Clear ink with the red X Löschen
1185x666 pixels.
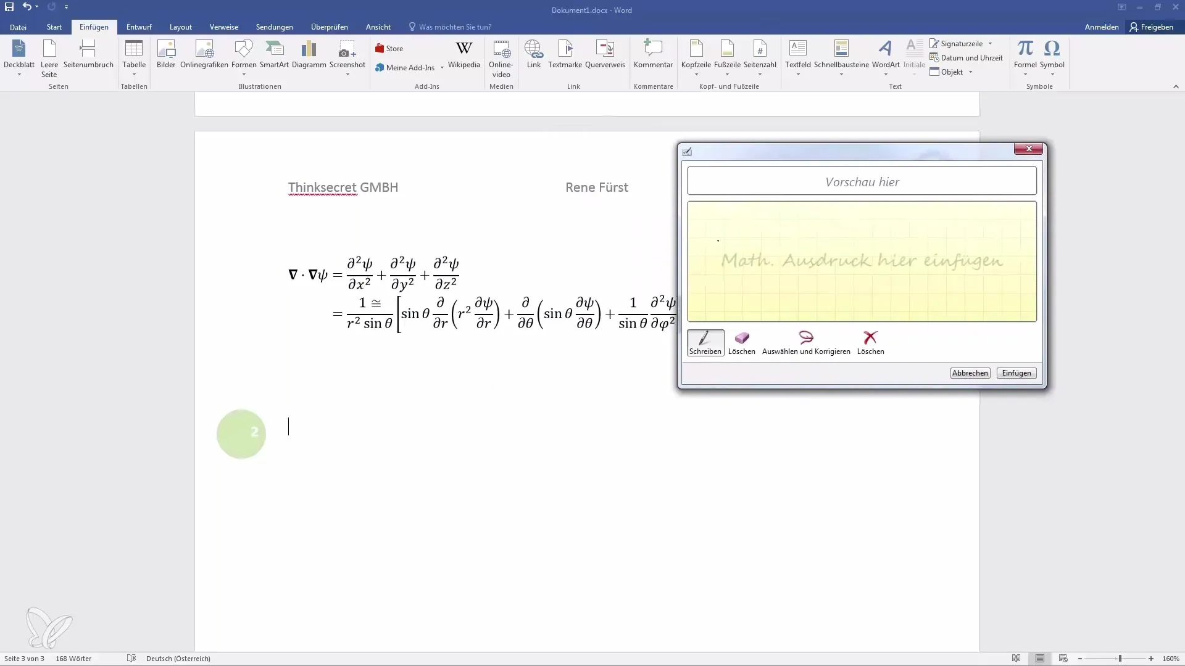point(870,343)
